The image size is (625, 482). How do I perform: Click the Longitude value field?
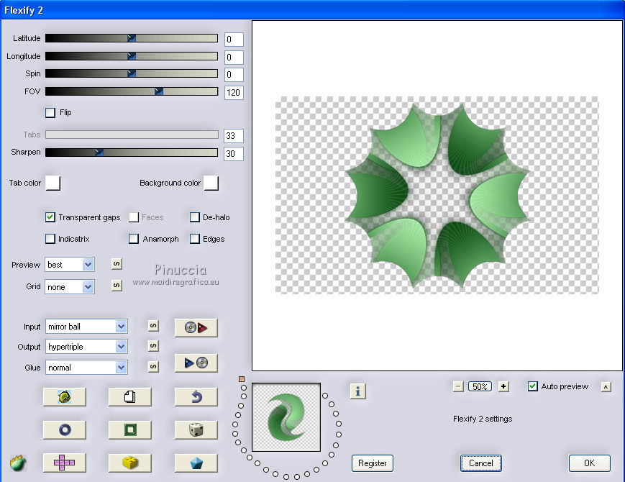coord(234,58)
